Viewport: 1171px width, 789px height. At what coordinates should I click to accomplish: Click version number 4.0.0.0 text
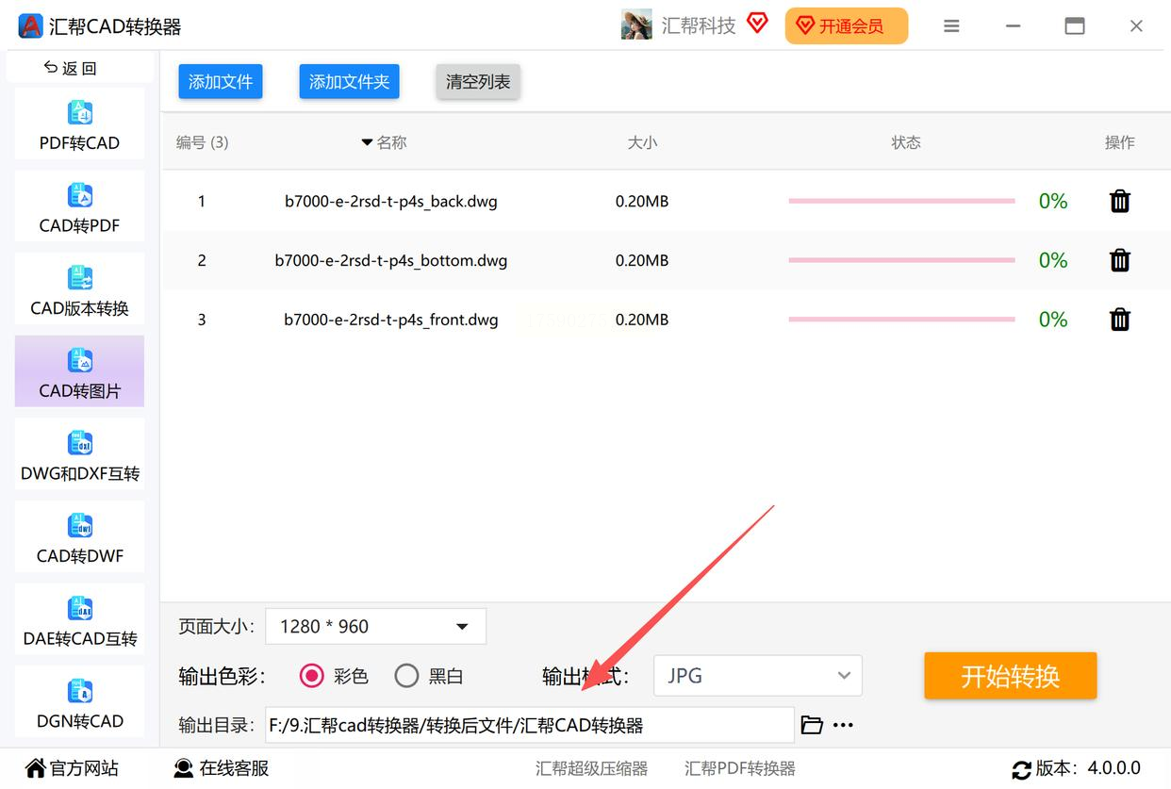1114,768
